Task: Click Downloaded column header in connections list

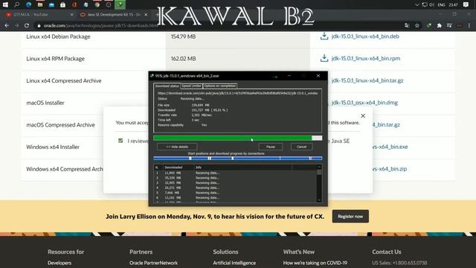Action: [178, 167]
